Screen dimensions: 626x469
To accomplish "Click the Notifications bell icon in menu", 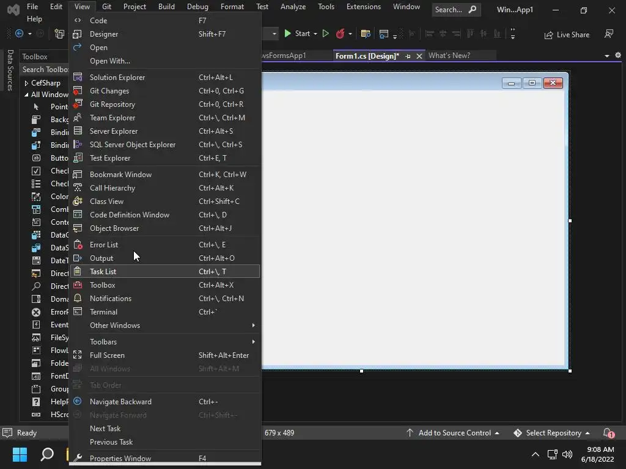I will click(x=78, y=298).
